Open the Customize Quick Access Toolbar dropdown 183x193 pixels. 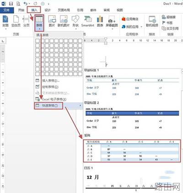[x=48, y=4]
